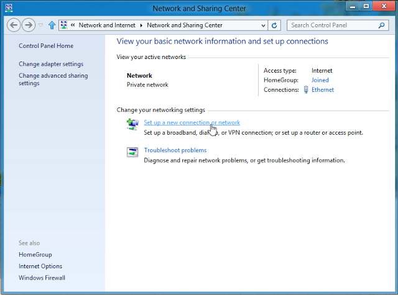
Task: Open Change adapter settings
Action: tap(51, 64)
